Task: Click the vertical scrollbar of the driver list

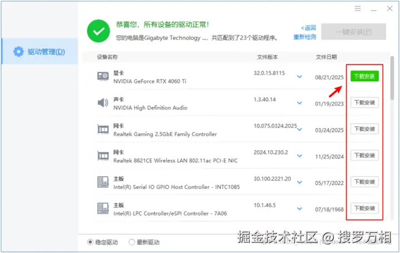Action: 392,78
